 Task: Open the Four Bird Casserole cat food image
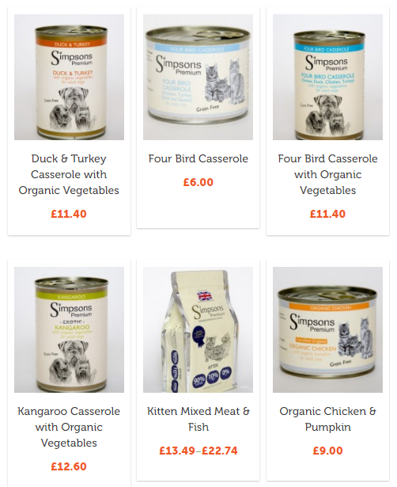tap(198, 77)
